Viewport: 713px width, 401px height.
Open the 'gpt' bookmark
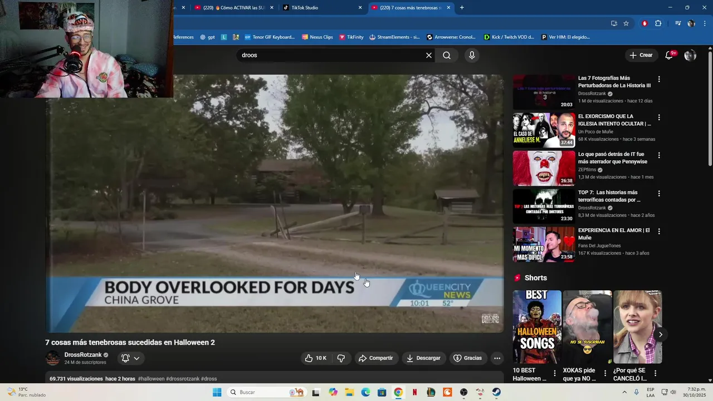(x=207, y=37)
